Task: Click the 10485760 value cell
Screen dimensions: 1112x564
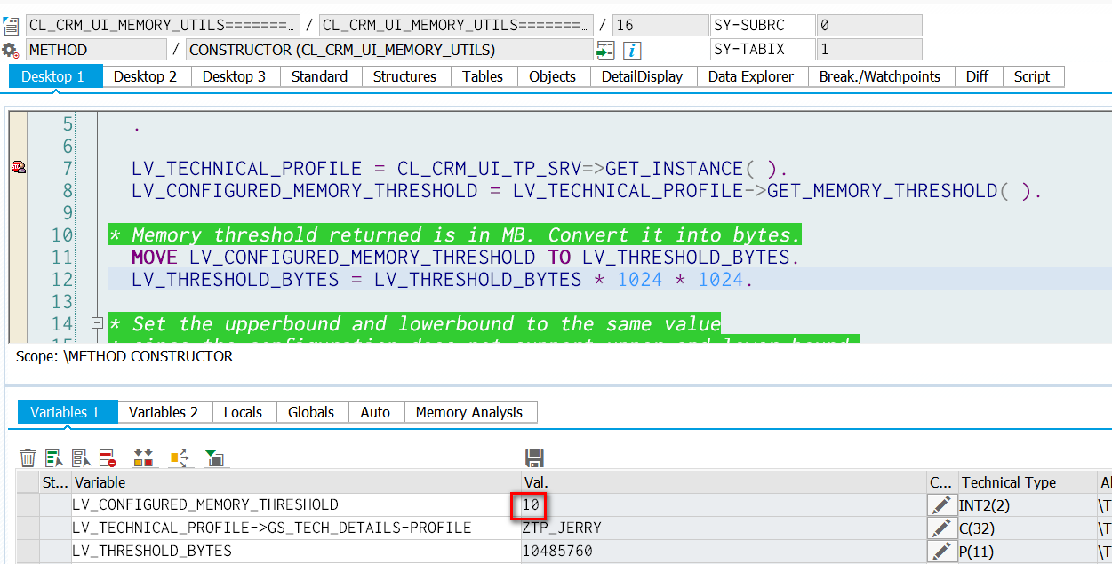Action: [x=724, y=551]
